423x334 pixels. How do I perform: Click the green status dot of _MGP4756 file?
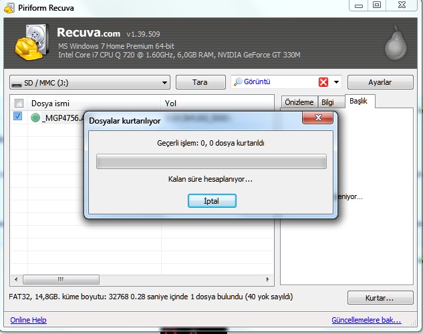click(35, 118)
